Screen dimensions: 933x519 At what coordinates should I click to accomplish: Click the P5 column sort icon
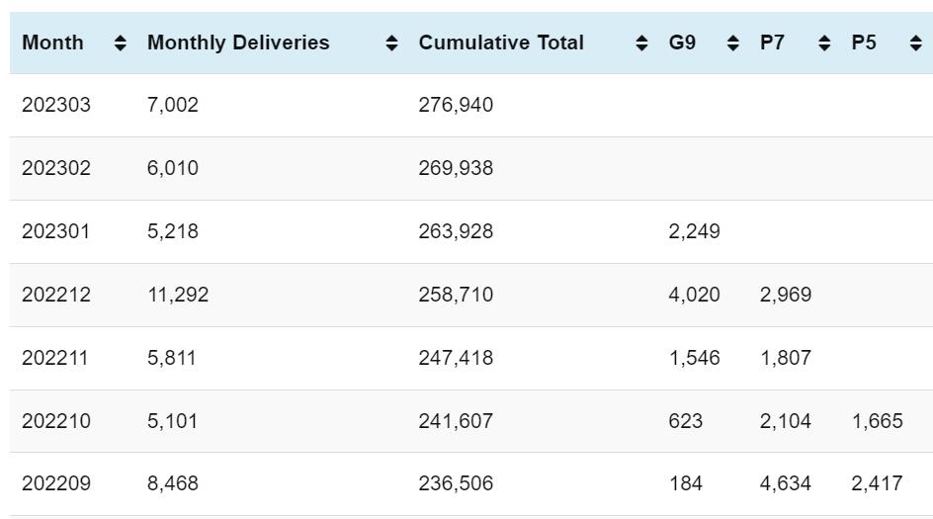coord(915,43)
